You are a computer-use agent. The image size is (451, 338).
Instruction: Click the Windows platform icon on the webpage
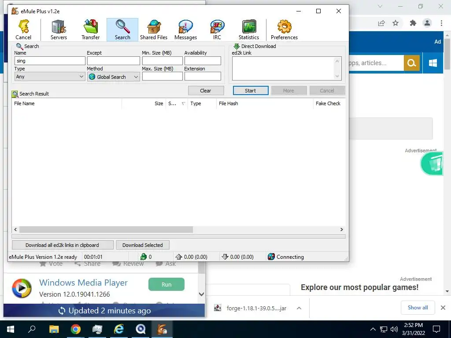pos(433,62)
